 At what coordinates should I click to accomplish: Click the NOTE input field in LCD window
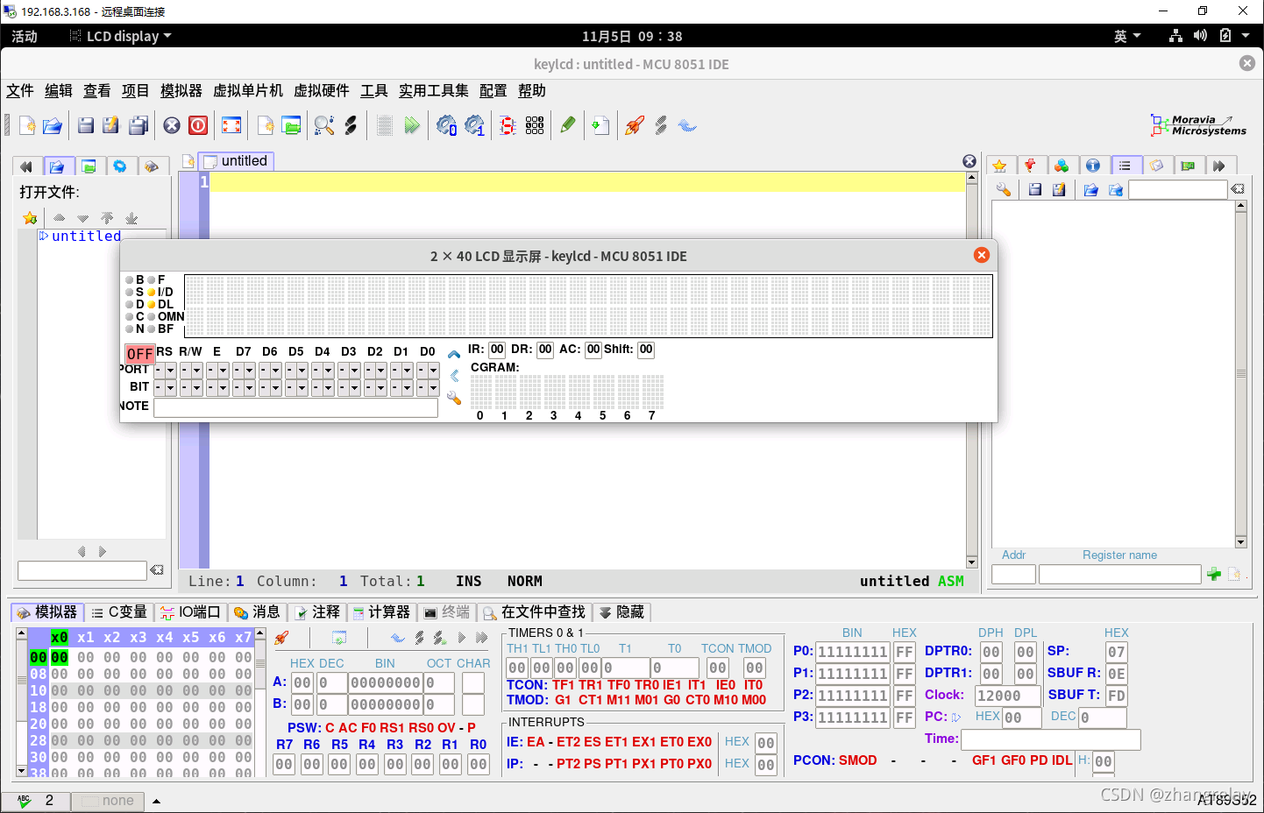295,407
